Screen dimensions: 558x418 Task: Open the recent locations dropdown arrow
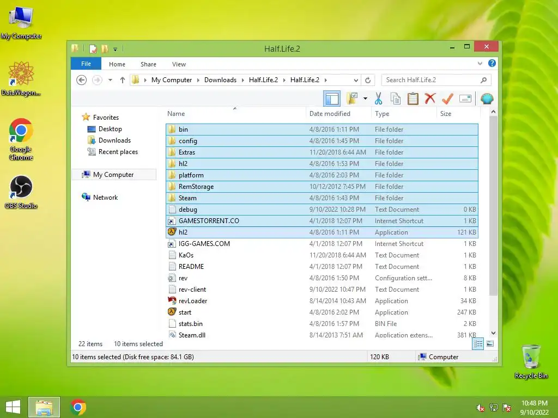110,80
